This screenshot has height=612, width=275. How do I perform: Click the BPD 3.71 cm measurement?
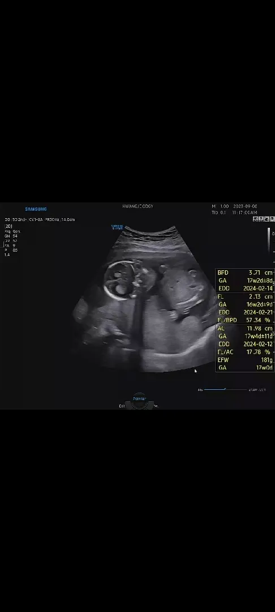tap(245, 273)
